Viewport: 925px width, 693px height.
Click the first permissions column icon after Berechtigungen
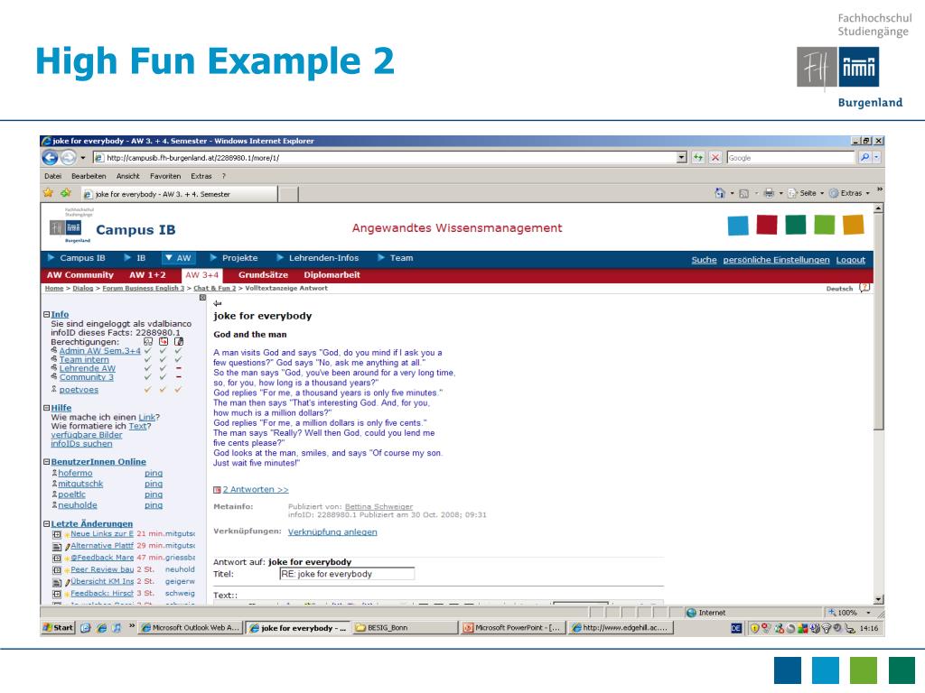tap(148, 341)
